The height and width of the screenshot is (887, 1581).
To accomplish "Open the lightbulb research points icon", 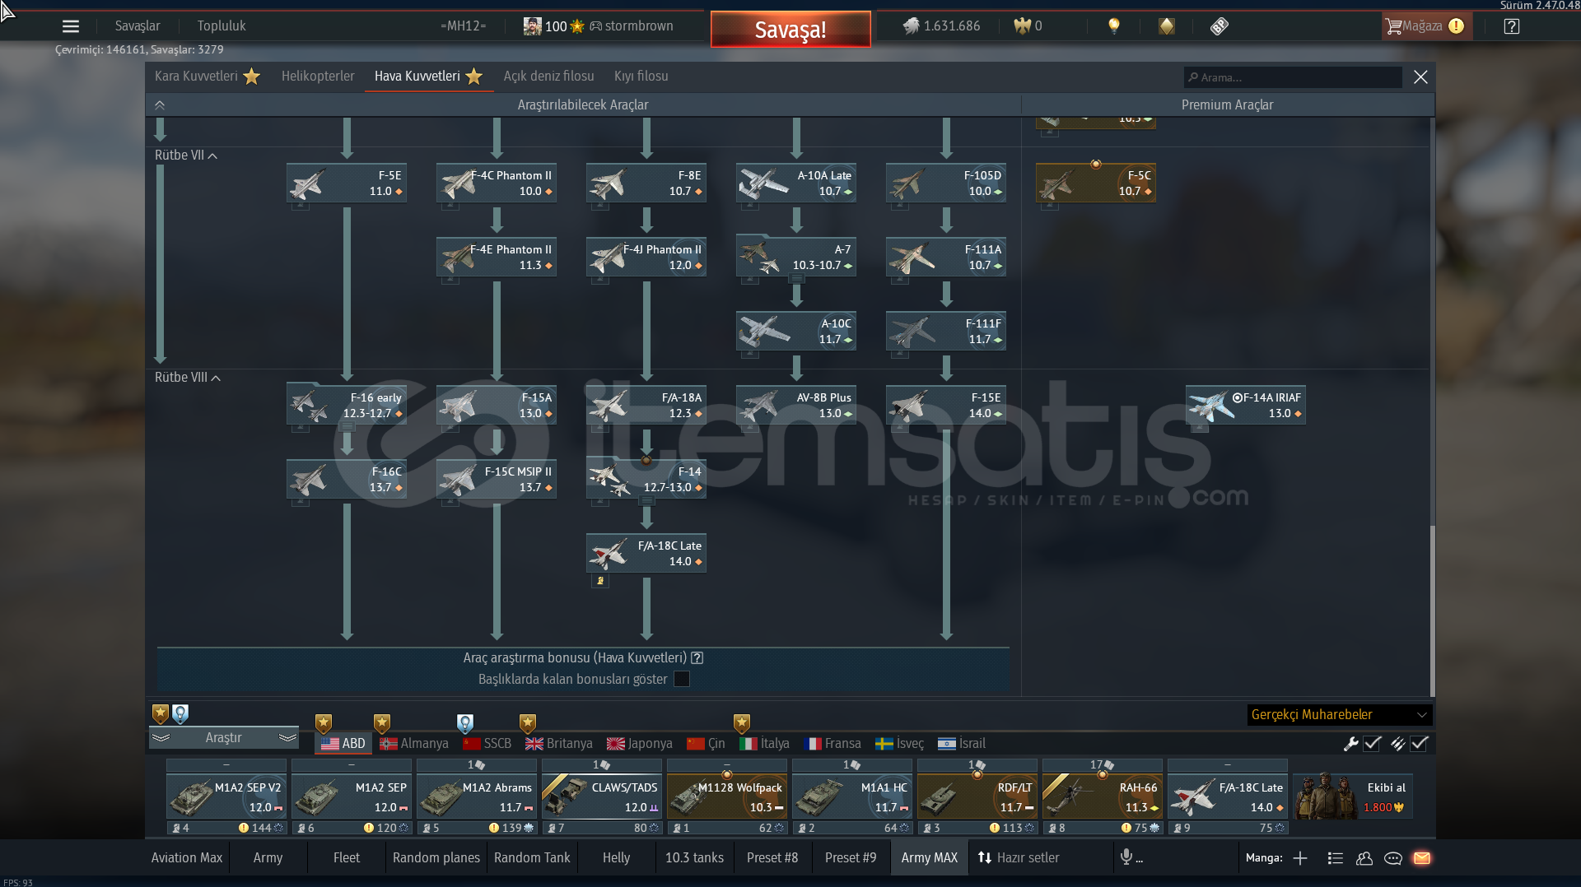I will click(x=1114, y=26).
